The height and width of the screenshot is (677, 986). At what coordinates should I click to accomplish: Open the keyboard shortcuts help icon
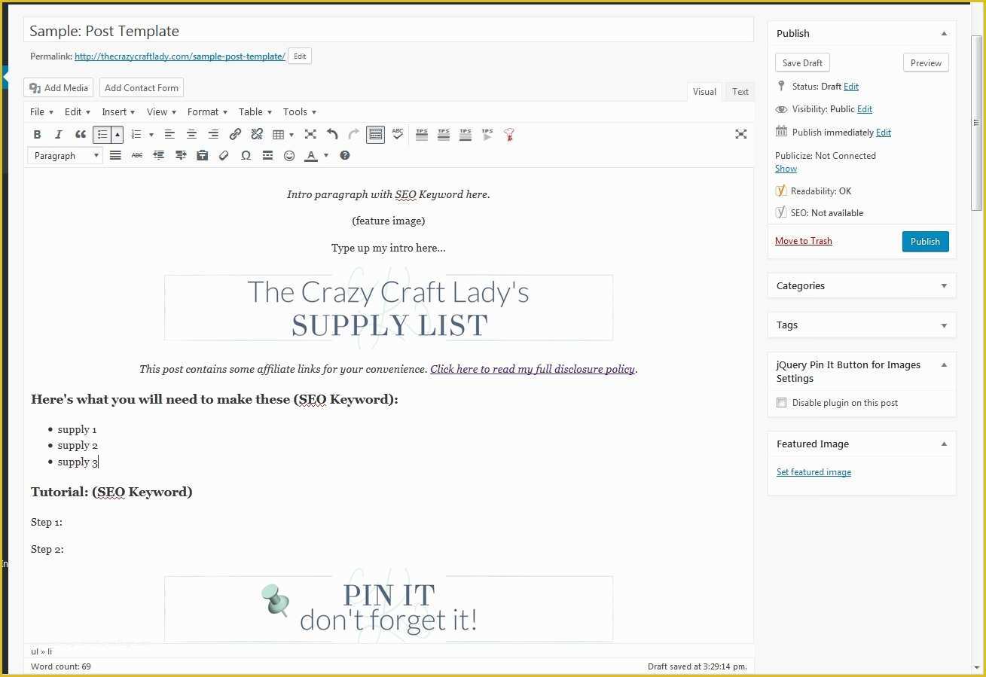point(345,155)
